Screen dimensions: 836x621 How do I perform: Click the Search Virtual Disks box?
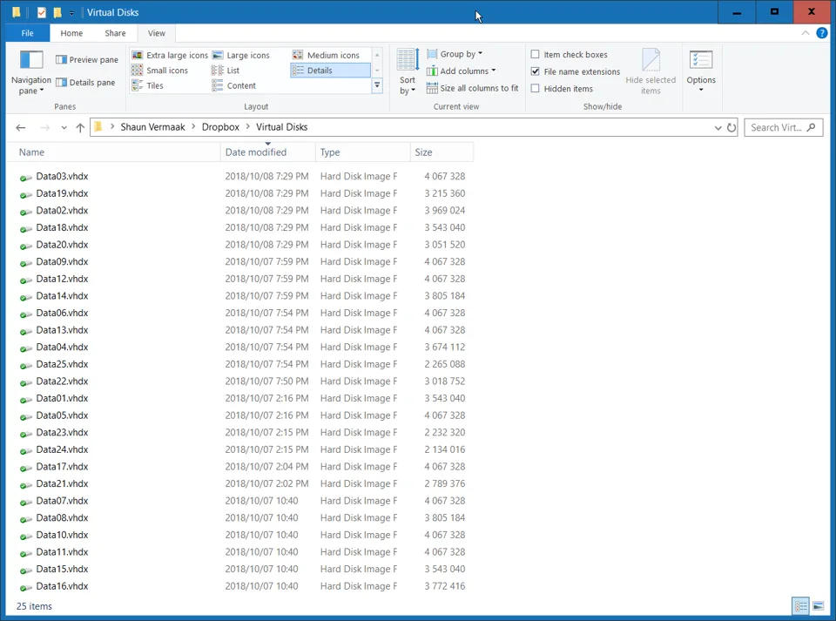pyautogui.click(x=783, y=127)
